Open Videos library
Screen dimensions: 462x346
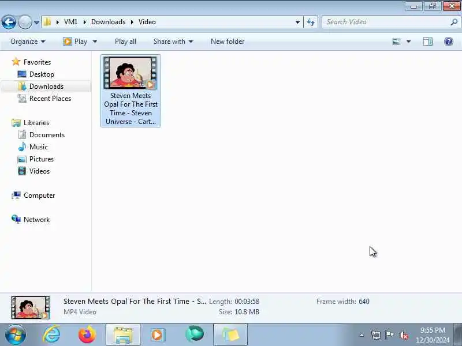pos(39,171)
